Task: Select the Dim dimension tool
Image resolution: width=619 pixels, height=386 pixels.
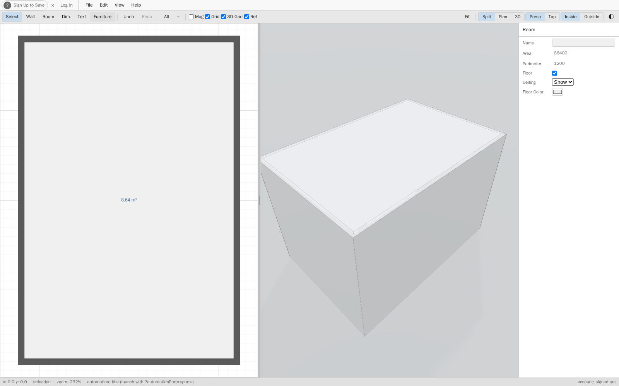Action: click(x=66, y=17)
